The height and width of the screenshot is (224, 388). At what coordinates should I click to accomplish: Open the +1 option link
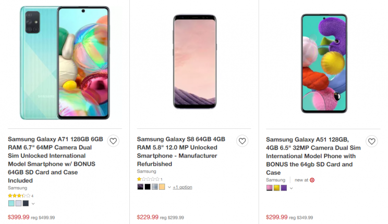pos(183,187)
